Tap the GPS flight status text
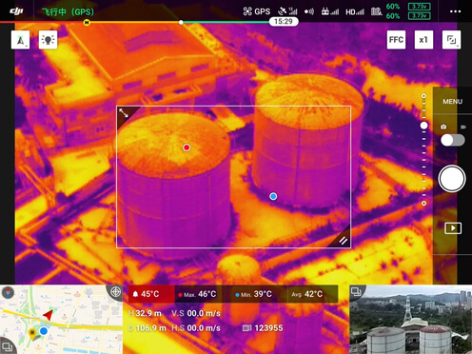The image size is (472, 354). click(x=68, y=12)
